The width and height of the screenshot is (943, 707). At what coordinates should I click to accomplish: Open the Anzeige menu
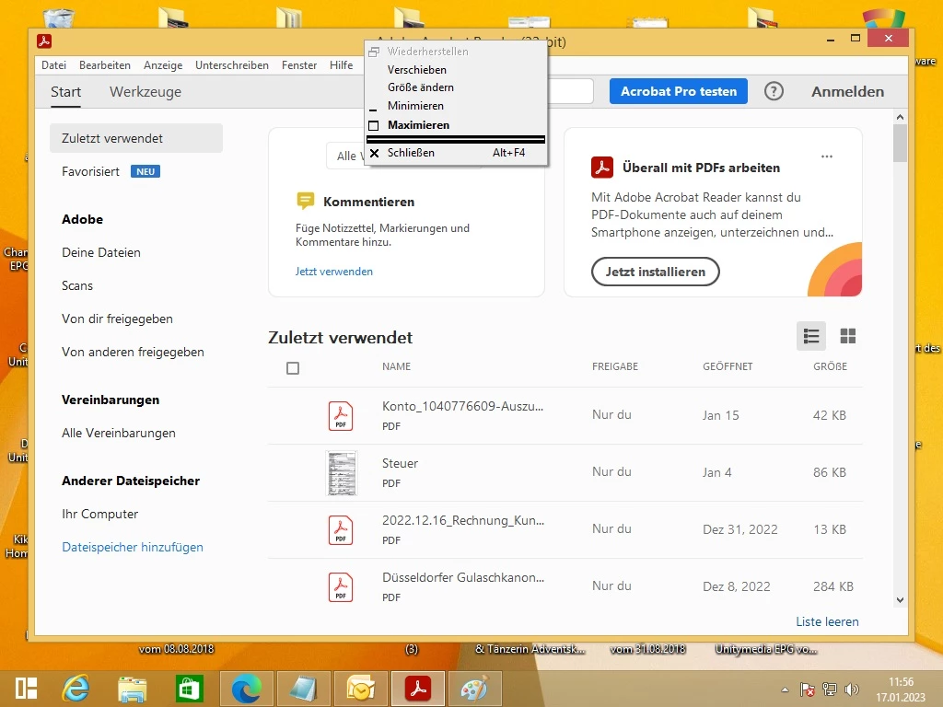[x=163, y=65]
